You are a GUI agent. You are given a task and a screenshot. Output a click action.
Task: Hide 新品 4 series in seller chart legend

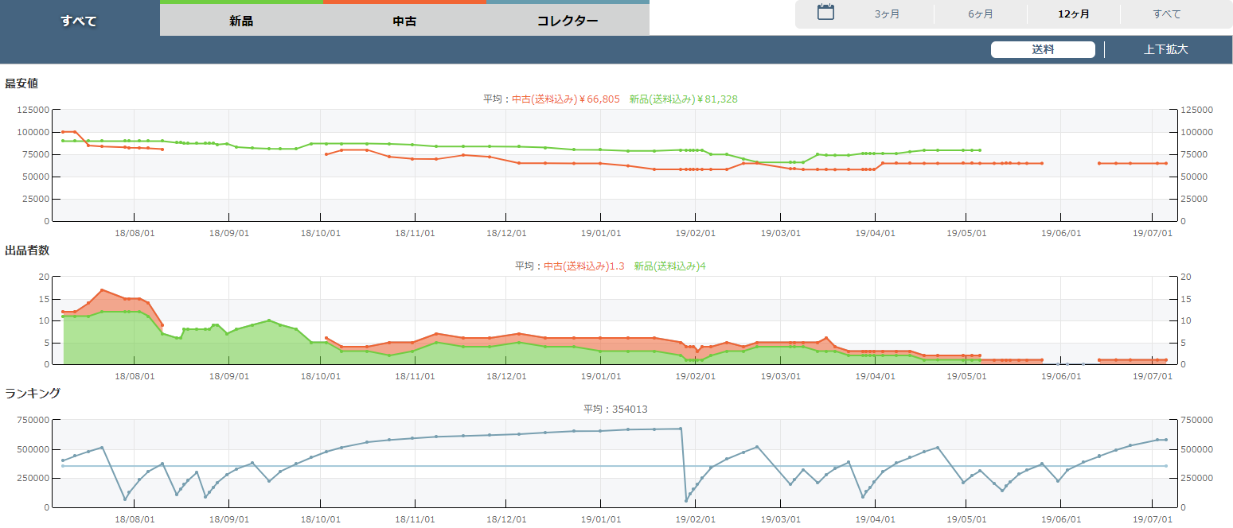(x=669, y=266)
